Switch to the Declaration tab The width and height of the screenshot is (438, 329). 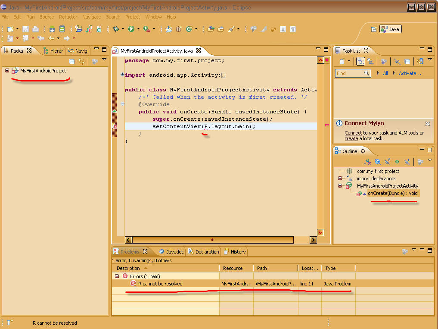203,252
